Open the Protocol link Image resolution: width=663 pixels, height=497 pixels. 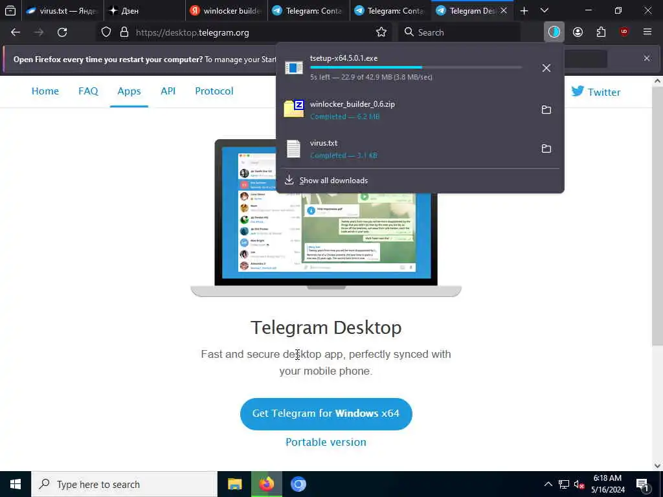click(x=214, y=91)
